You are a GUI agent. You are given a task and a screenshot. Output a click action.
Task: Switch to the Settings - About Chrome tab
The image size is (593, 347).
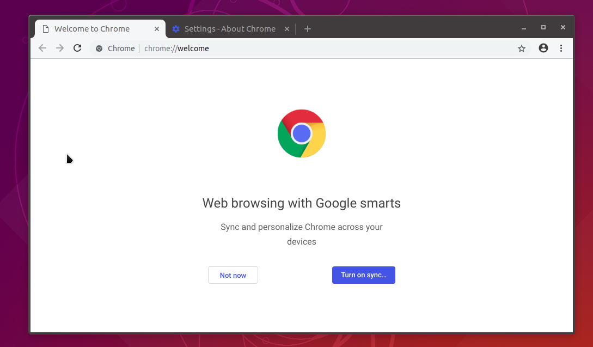click(231, 29)
